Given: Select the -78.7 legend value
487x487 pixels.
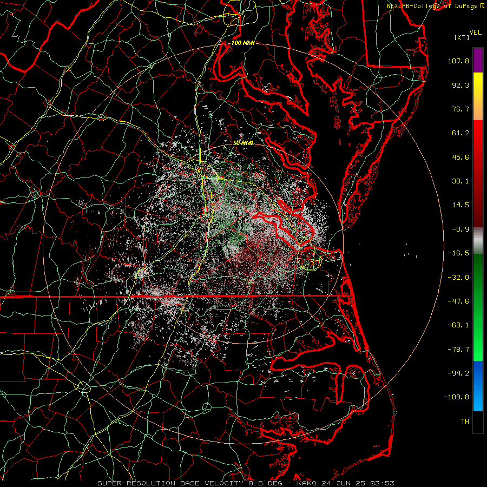Looking at the screenshot, I should tap(458, 350).
